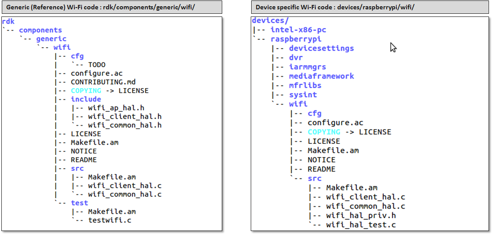Open 'cfg' folder in the rdk tree
493x235 pixels.
pos(77,56)
